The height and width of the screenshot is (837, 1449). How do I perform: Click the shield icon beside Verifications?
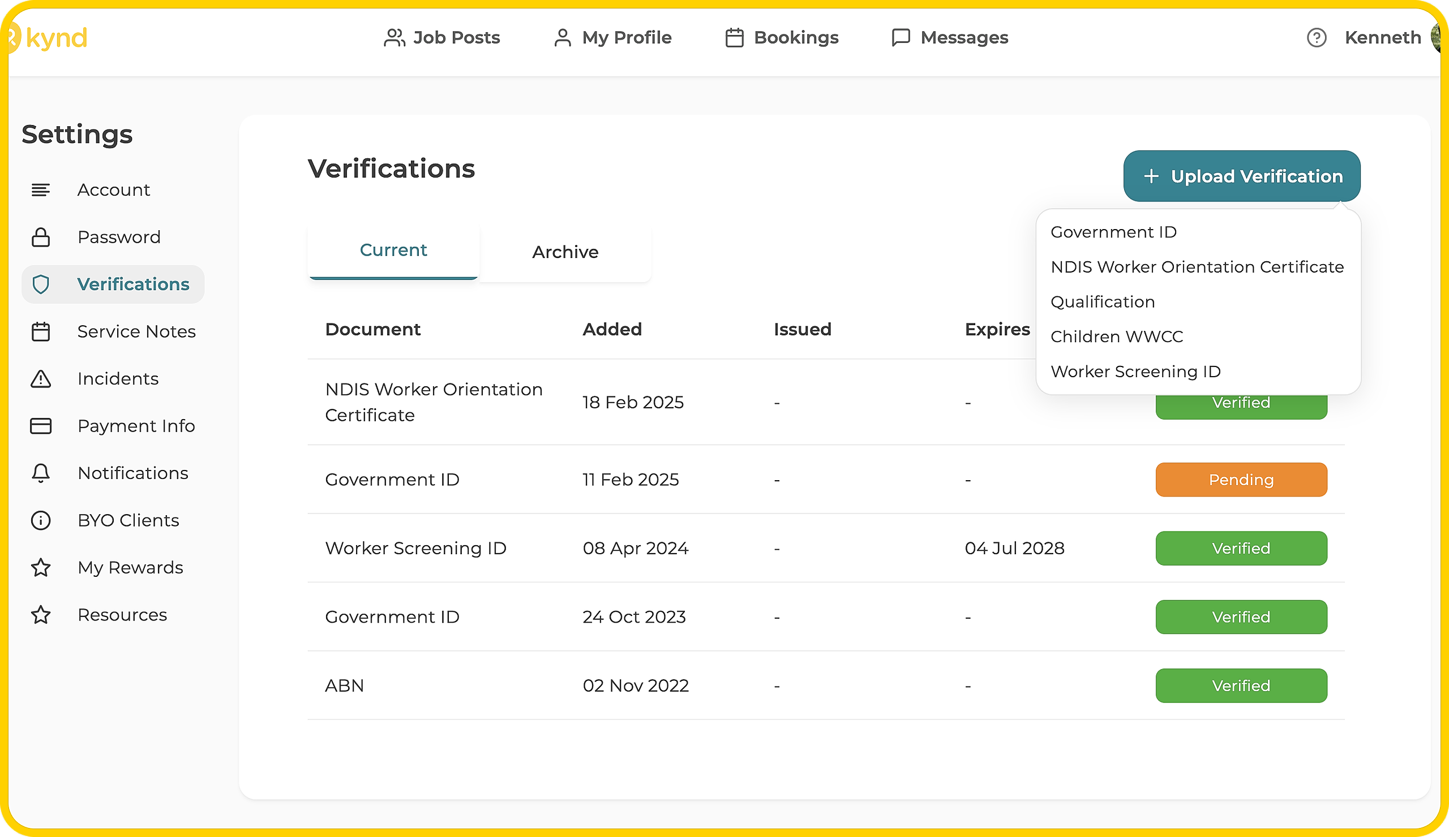pyautogui.click(x=41, y=284)
